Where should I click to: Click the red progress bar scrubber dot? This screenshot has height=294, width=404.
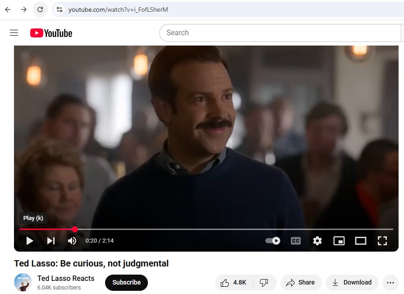pos(75,229)
